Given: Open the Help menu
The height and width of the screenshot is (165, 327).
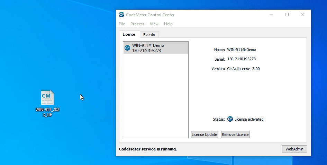Looking at the screenshot, I should pyautogui.click(x=168, y=24).
